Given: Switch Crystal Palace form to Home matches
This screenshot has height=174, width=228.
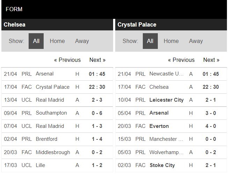Looking at the screenshot, I should pyautogui.click(x=171, y=41).
